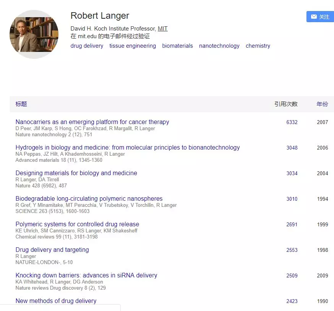This screenshot has height=311, width=334.
Task: Open New methods of drug delivery paper
Action: point(56,301)
